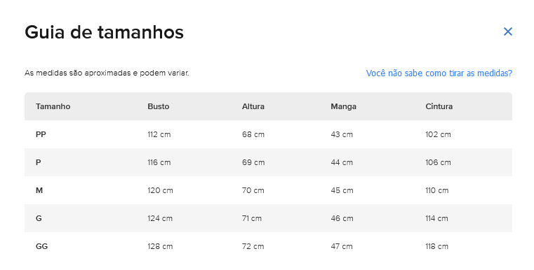This screenshot has width=534, height=270.
Task: Select the G size row label
Action: [39, 218]
